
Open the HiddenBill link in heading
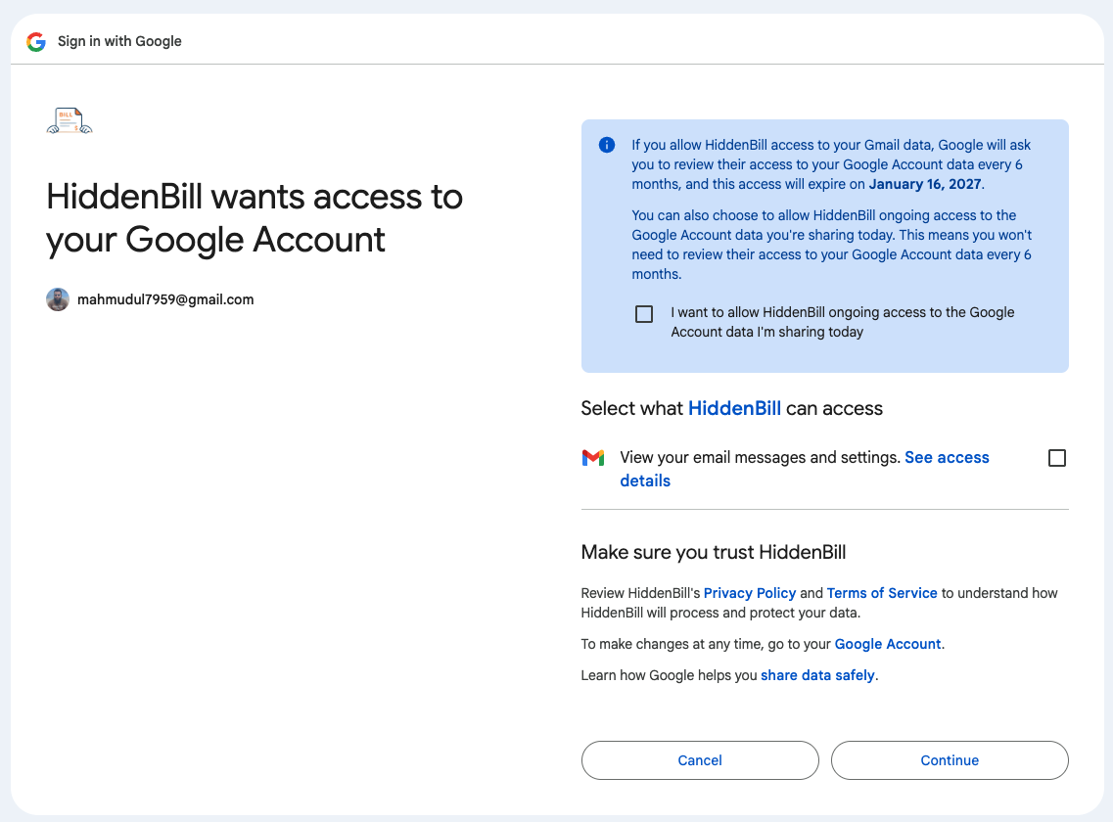(x=735, y=408)
